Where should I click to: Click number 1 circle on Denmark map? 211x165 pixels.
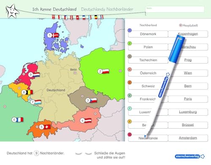point(49,35)
